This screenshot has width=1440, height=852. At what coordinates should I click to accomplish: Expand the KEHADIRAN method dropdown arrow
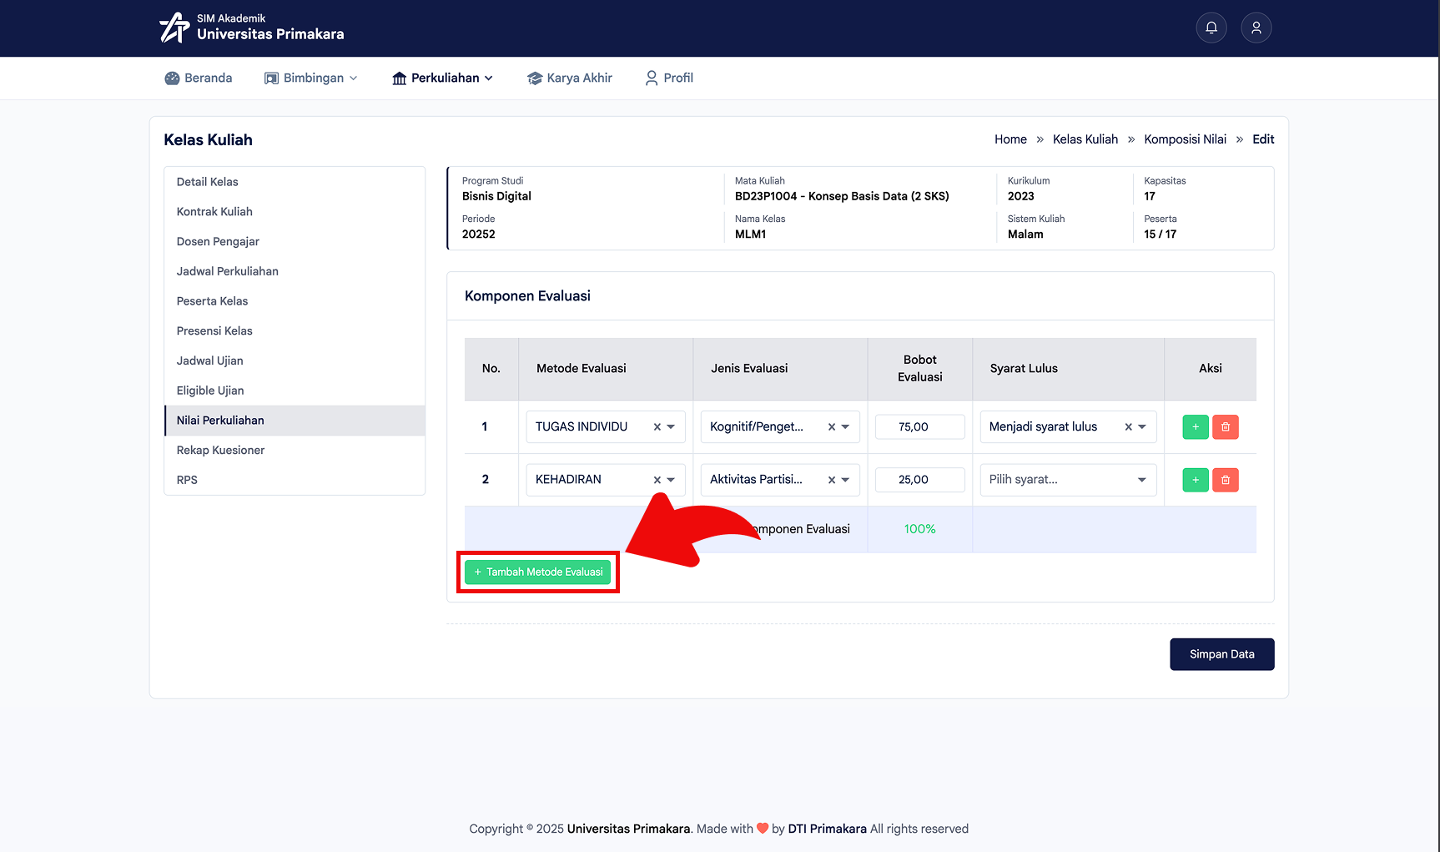tap(671, 480)
